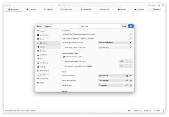The image size is (169, 117).
Task: Open finished downloads folder in file manager
Action: (127, 76)
